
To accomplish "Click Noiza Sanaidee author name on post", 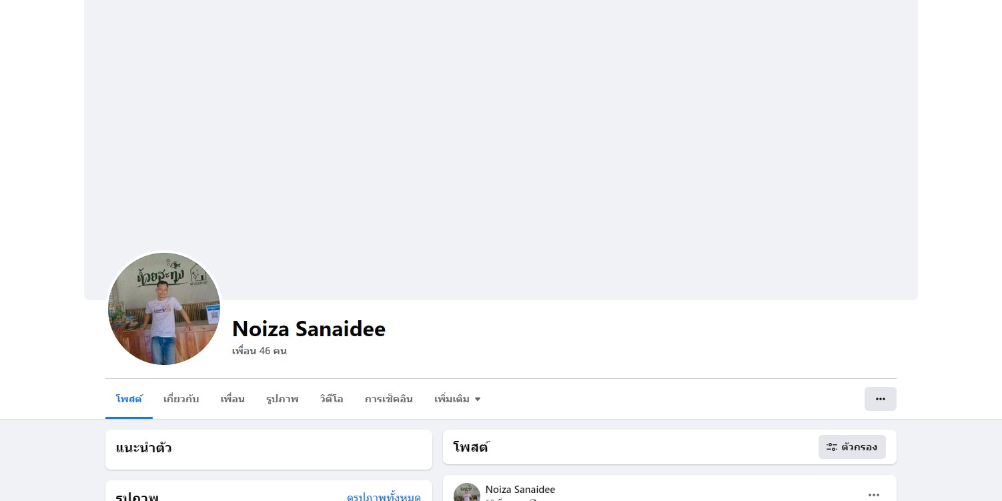I will click(x=520, y=490).
